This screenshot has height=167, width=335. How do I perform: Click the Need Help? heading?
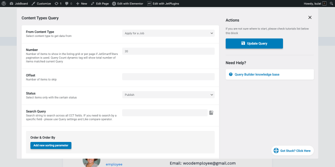click(x=236, y=63)
